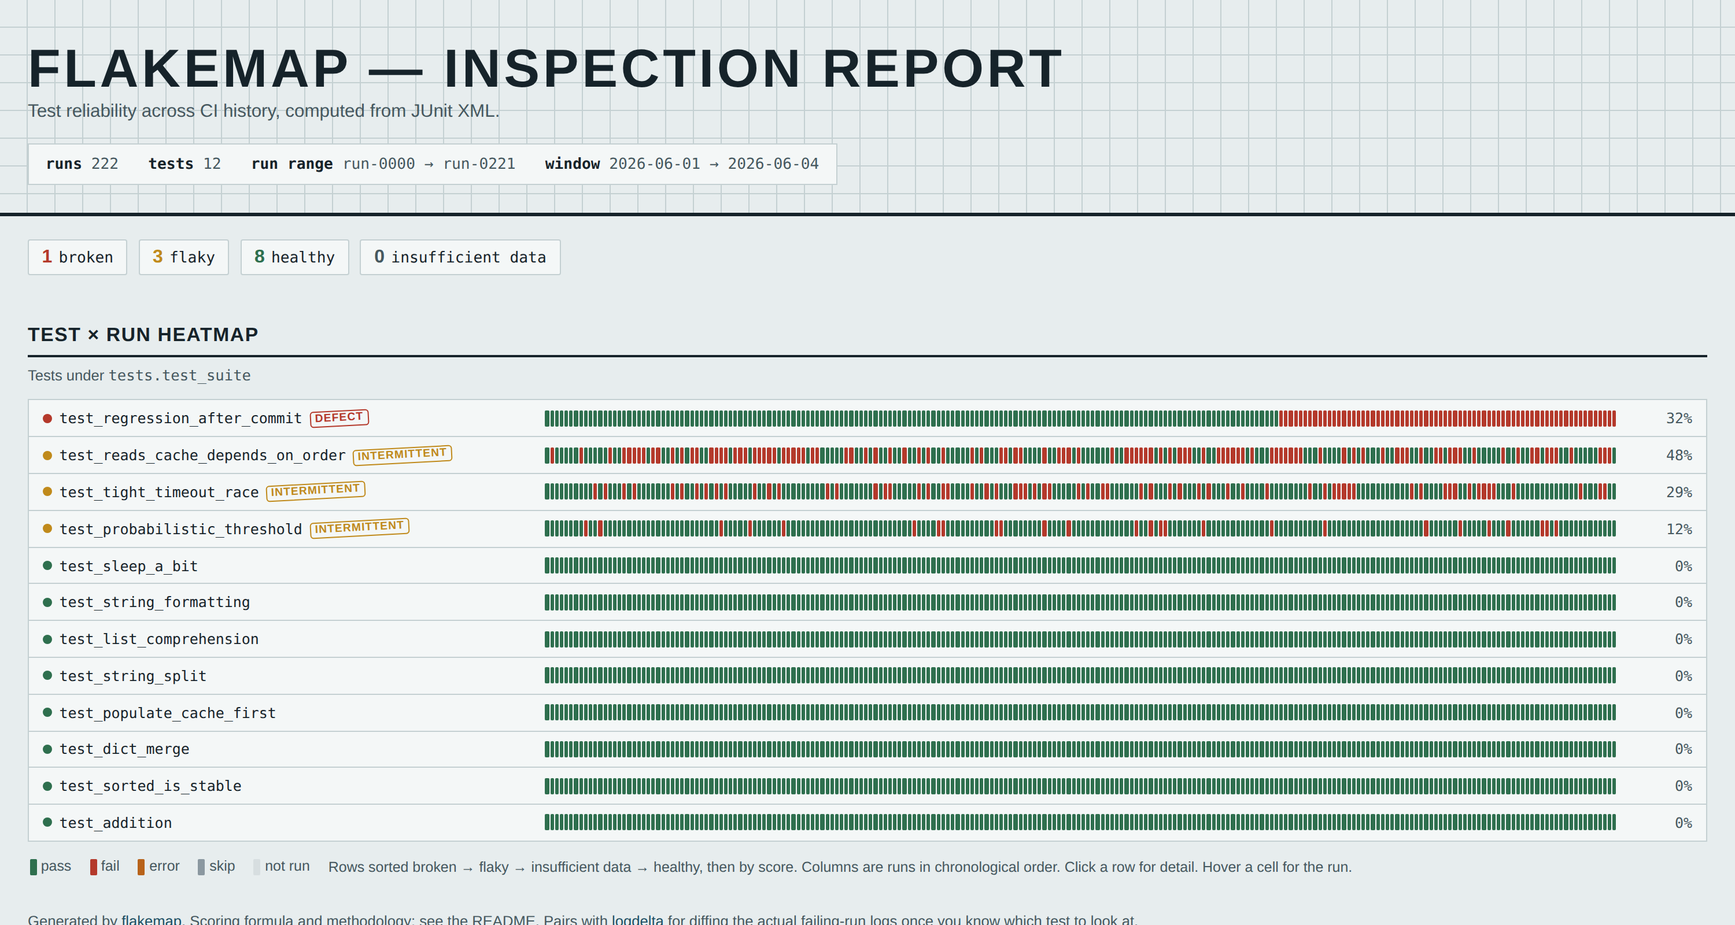Click the INTERMITTENT badge on test_probabilistic_threshold

click(x=359, y=527)
